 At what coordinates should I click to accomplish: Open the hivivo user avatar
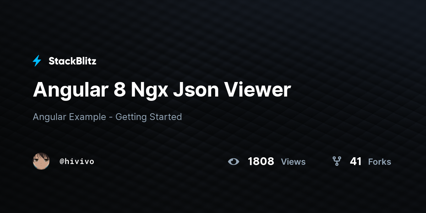[41, 161]
